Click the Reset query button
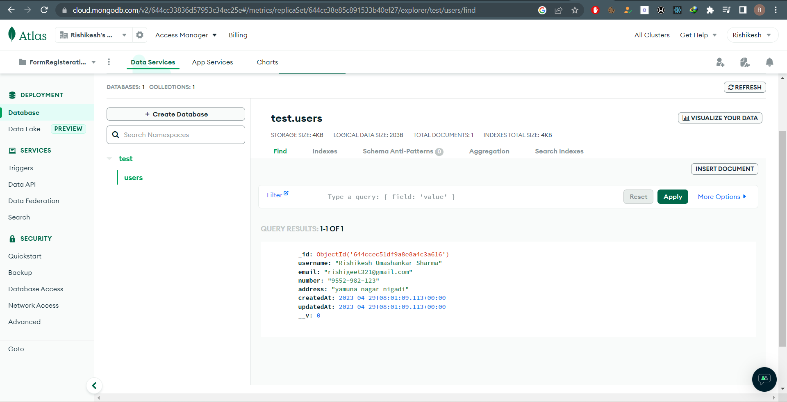Image resolution: width=787 pixels, height=402 pixels. pos(638,197)
